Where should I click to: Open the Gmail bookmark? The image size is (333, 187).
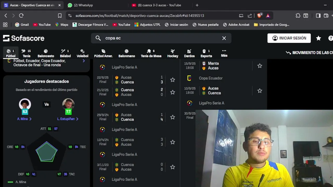pyautogui.click(x=22, y=25)
